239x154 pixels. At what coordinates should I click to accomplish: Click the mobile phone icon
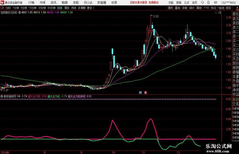click(208, 3)
